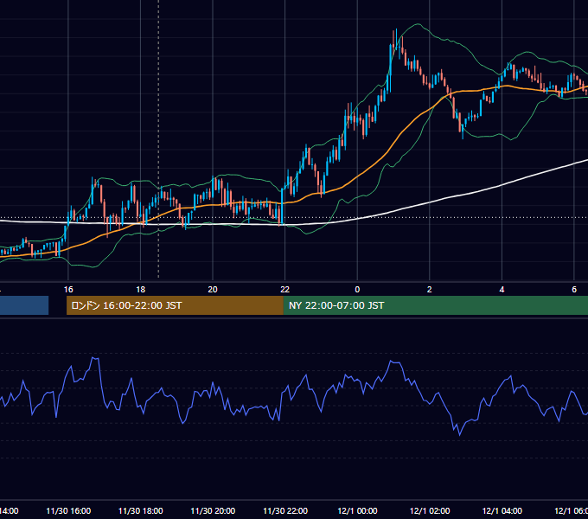
Task: Click the "18" hour label on price chart axis
Action: tap(140, 289)
